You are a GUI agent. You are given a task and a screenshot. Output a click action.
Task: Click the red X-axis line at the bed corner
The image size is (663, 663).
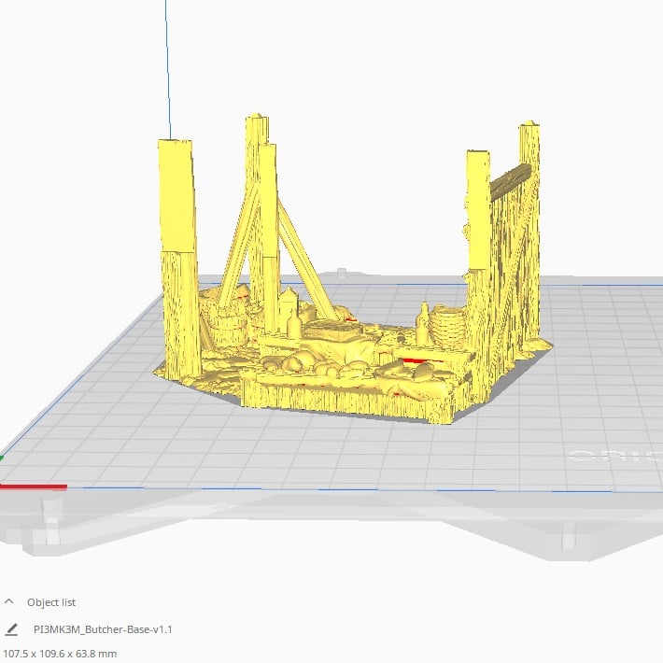click(33, 487)
